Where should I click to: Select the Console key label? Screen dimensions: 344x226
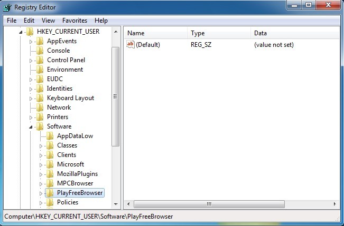point(59,51)
